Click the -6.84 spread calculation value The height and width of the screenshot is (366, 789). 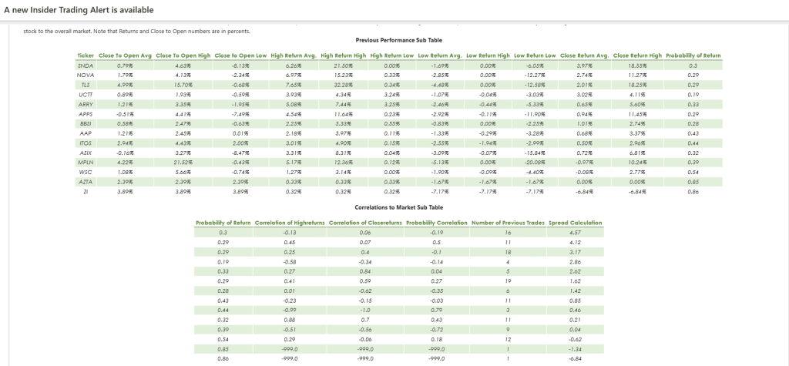click(575, 358)
